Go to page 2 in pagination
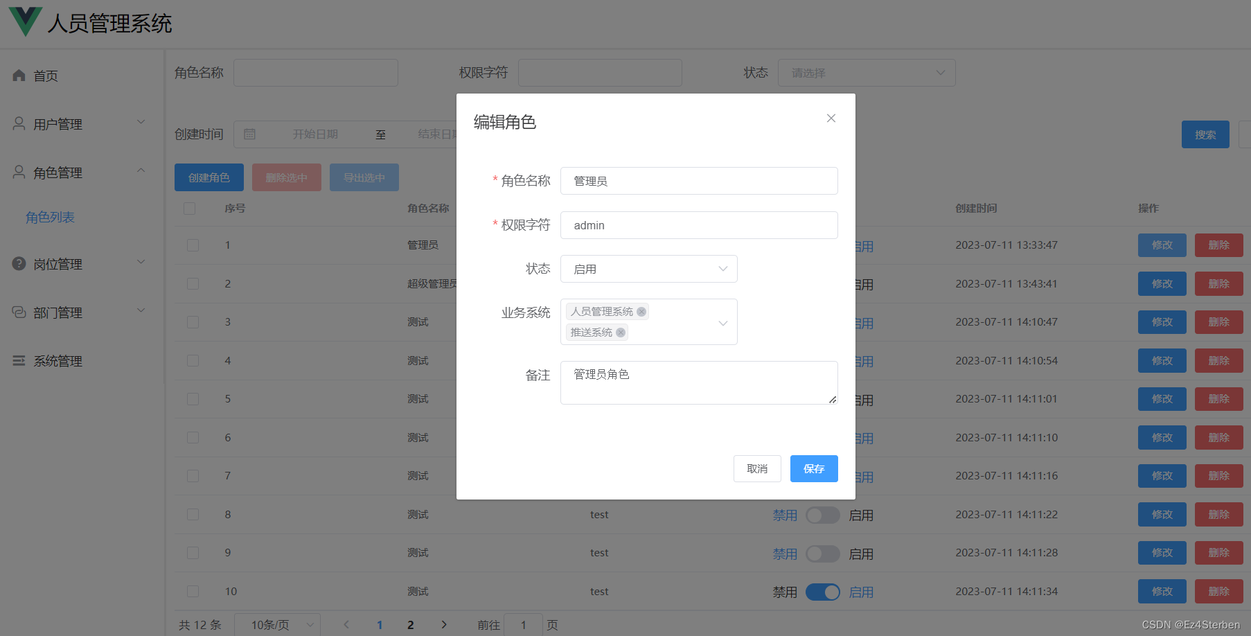This screenshot has width=1251, height=636. point(411,625)
